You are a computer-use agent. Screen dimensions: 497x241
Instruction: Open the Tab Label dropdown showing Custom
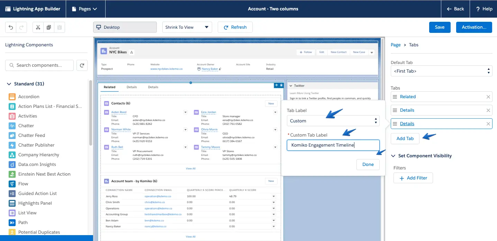333,121
